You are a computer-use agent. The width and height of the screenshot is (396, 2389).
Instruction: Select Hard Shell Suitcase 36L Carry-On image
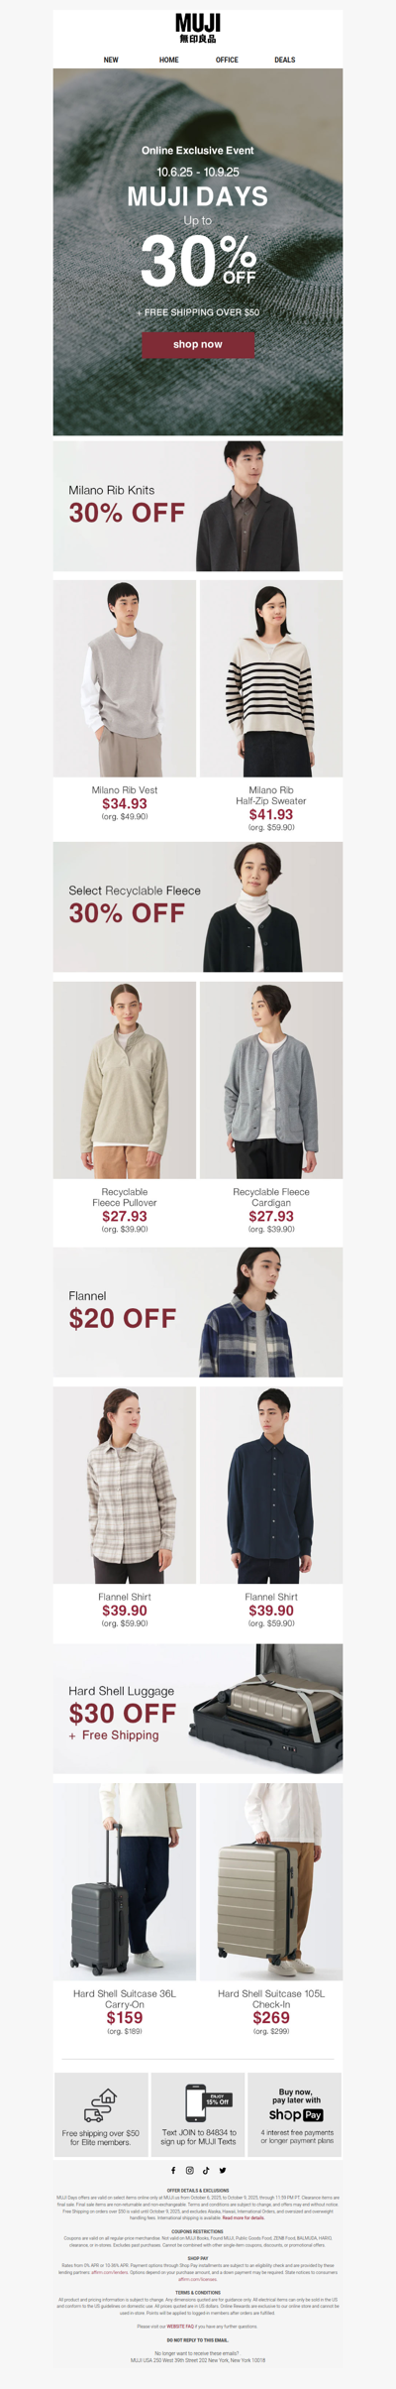point(125,1881)
